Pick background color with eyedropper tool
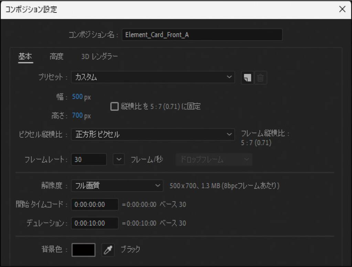 [108, 250]
